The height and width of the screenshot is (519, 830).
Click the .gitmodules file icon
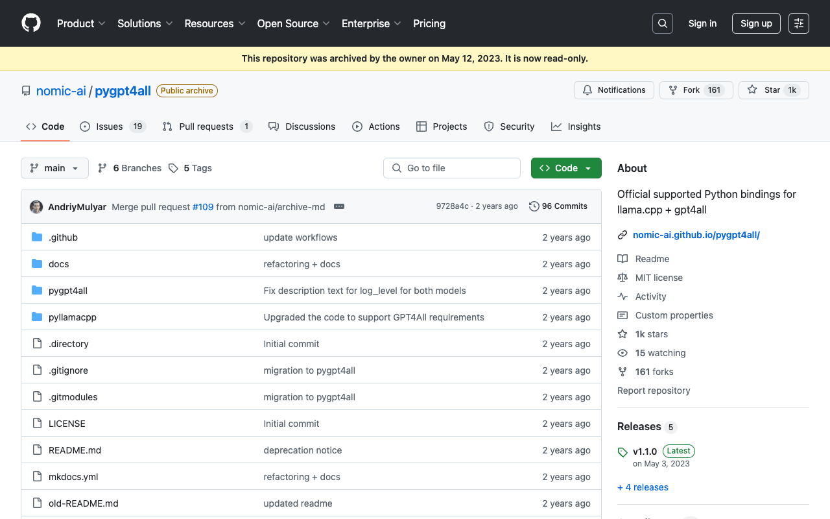click(37, 397)
